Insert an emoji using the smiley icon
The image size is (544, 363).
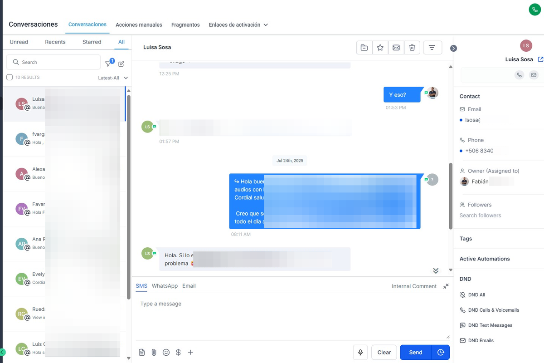(166, 352)
